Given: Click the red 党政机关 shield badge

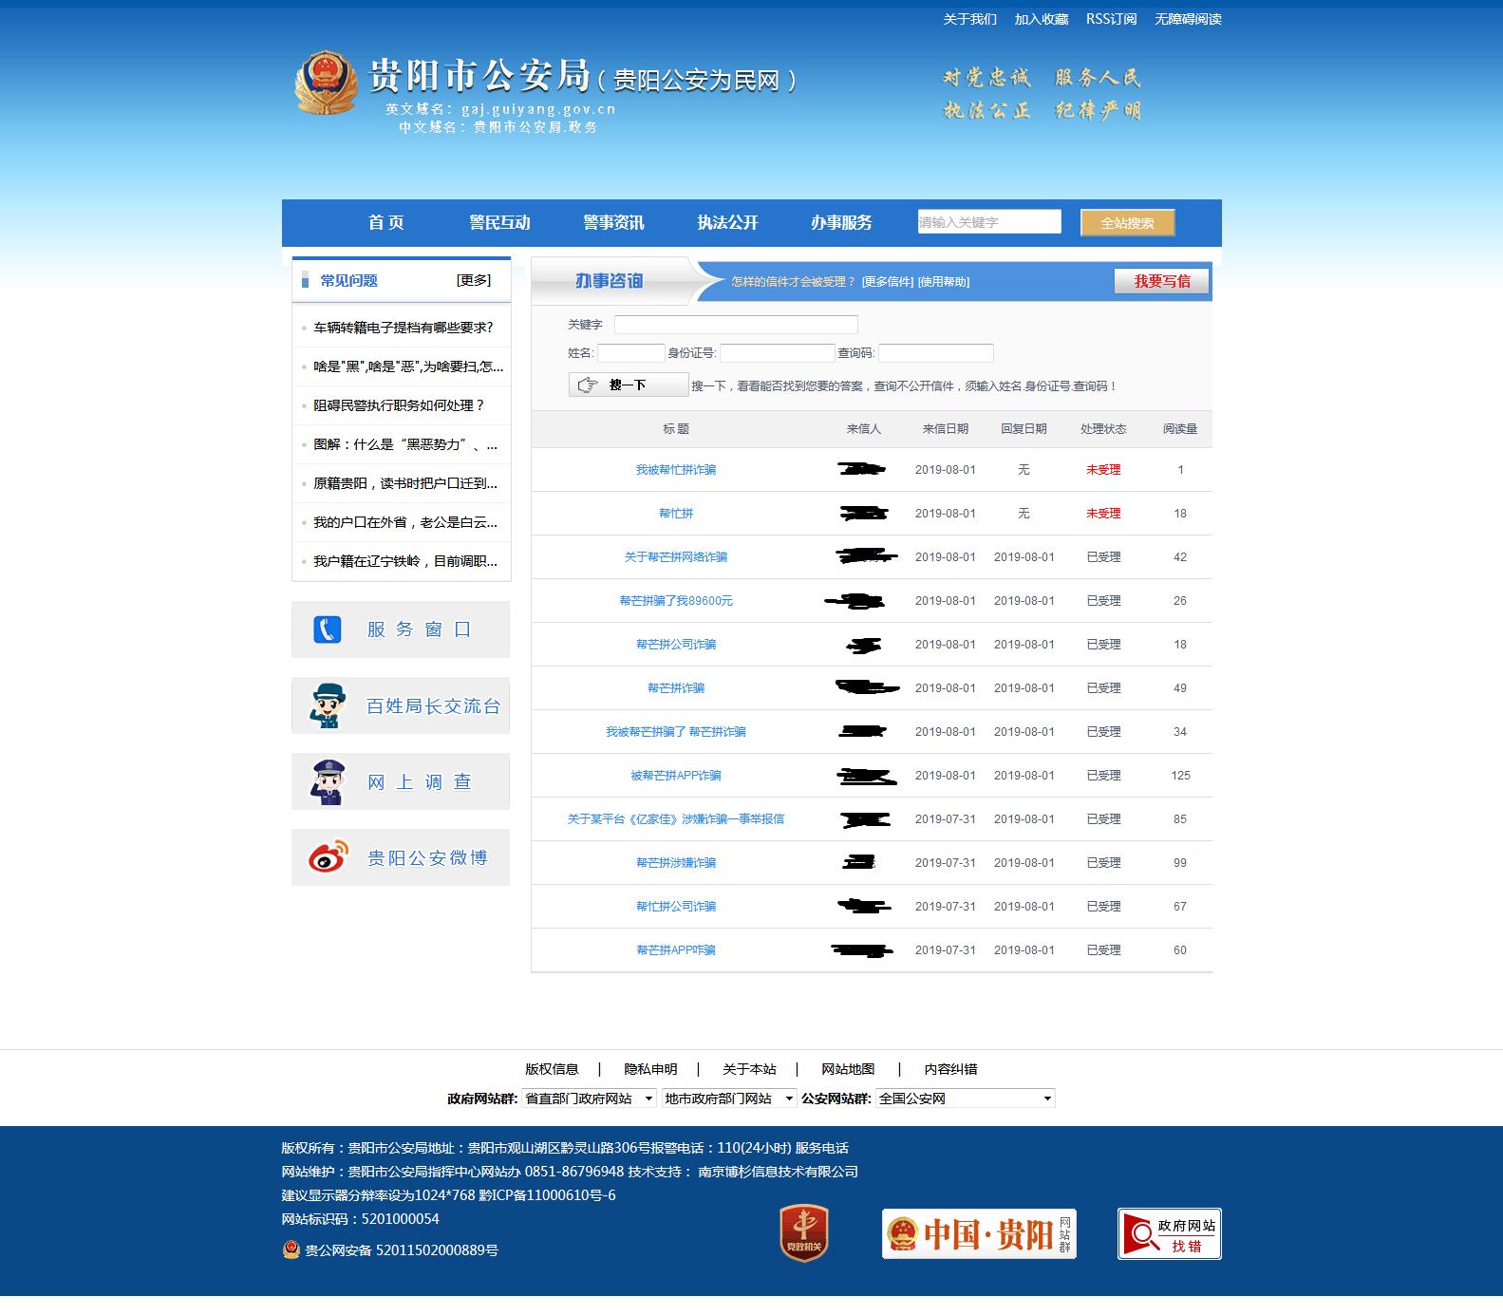Looking at the screenshot, I should click(x=803, y=1233).
